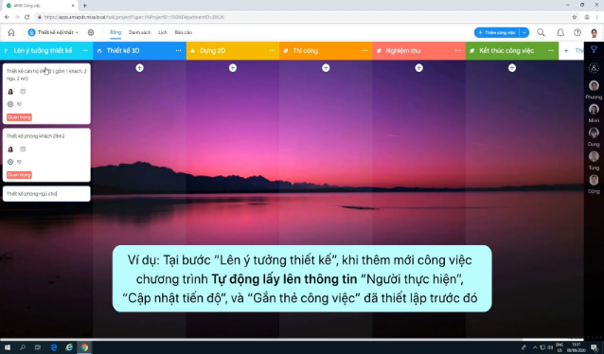The height and width of the screenshot is (354, 604).
Task: Switch to the Danh sách tab
Action: tap(140, 32)
